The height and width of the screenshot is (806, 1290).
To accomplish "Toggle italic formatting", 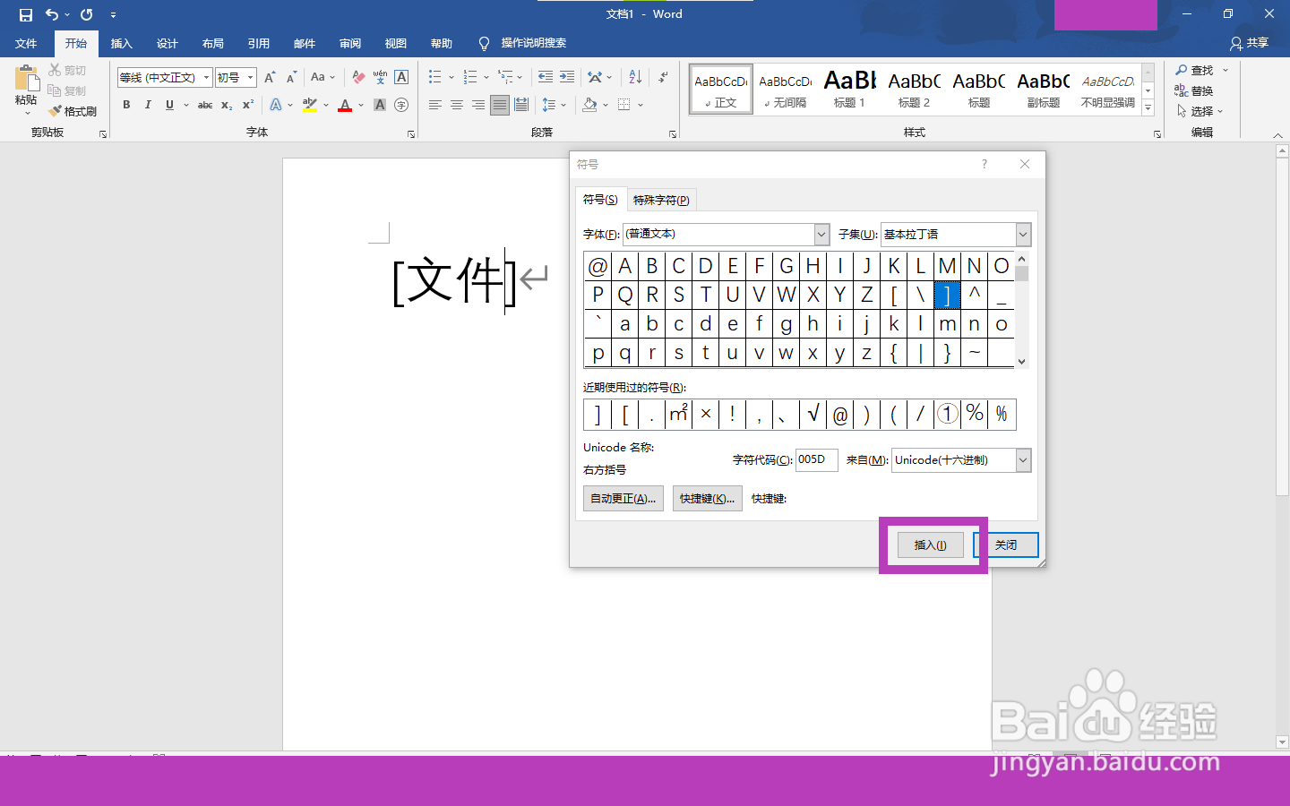I will pyautogui.click(x=148, y=105).
